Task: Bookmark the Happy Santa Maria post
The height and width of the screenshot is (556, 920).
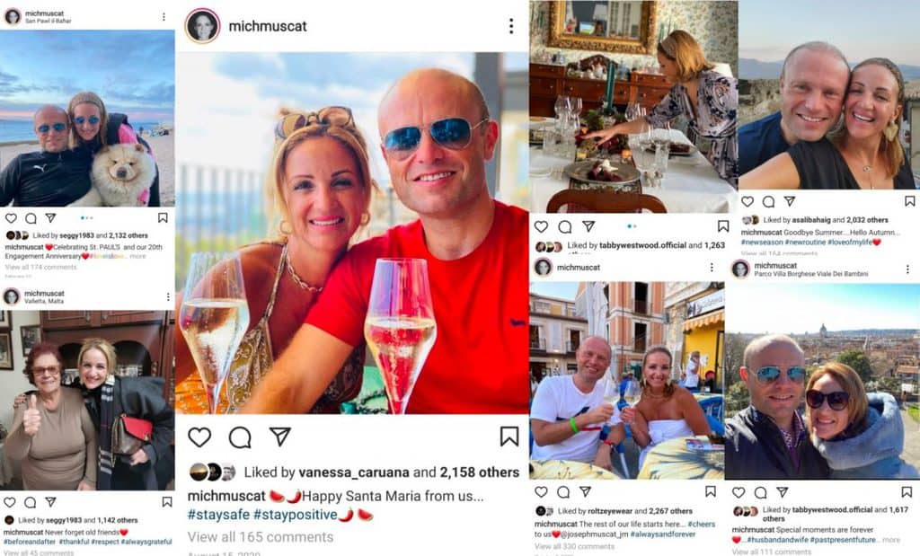Action: point(509,437)
